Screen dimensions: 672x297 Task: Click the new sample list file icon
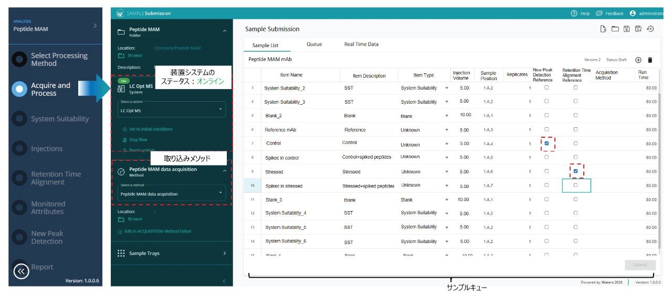tap(604, 29)
